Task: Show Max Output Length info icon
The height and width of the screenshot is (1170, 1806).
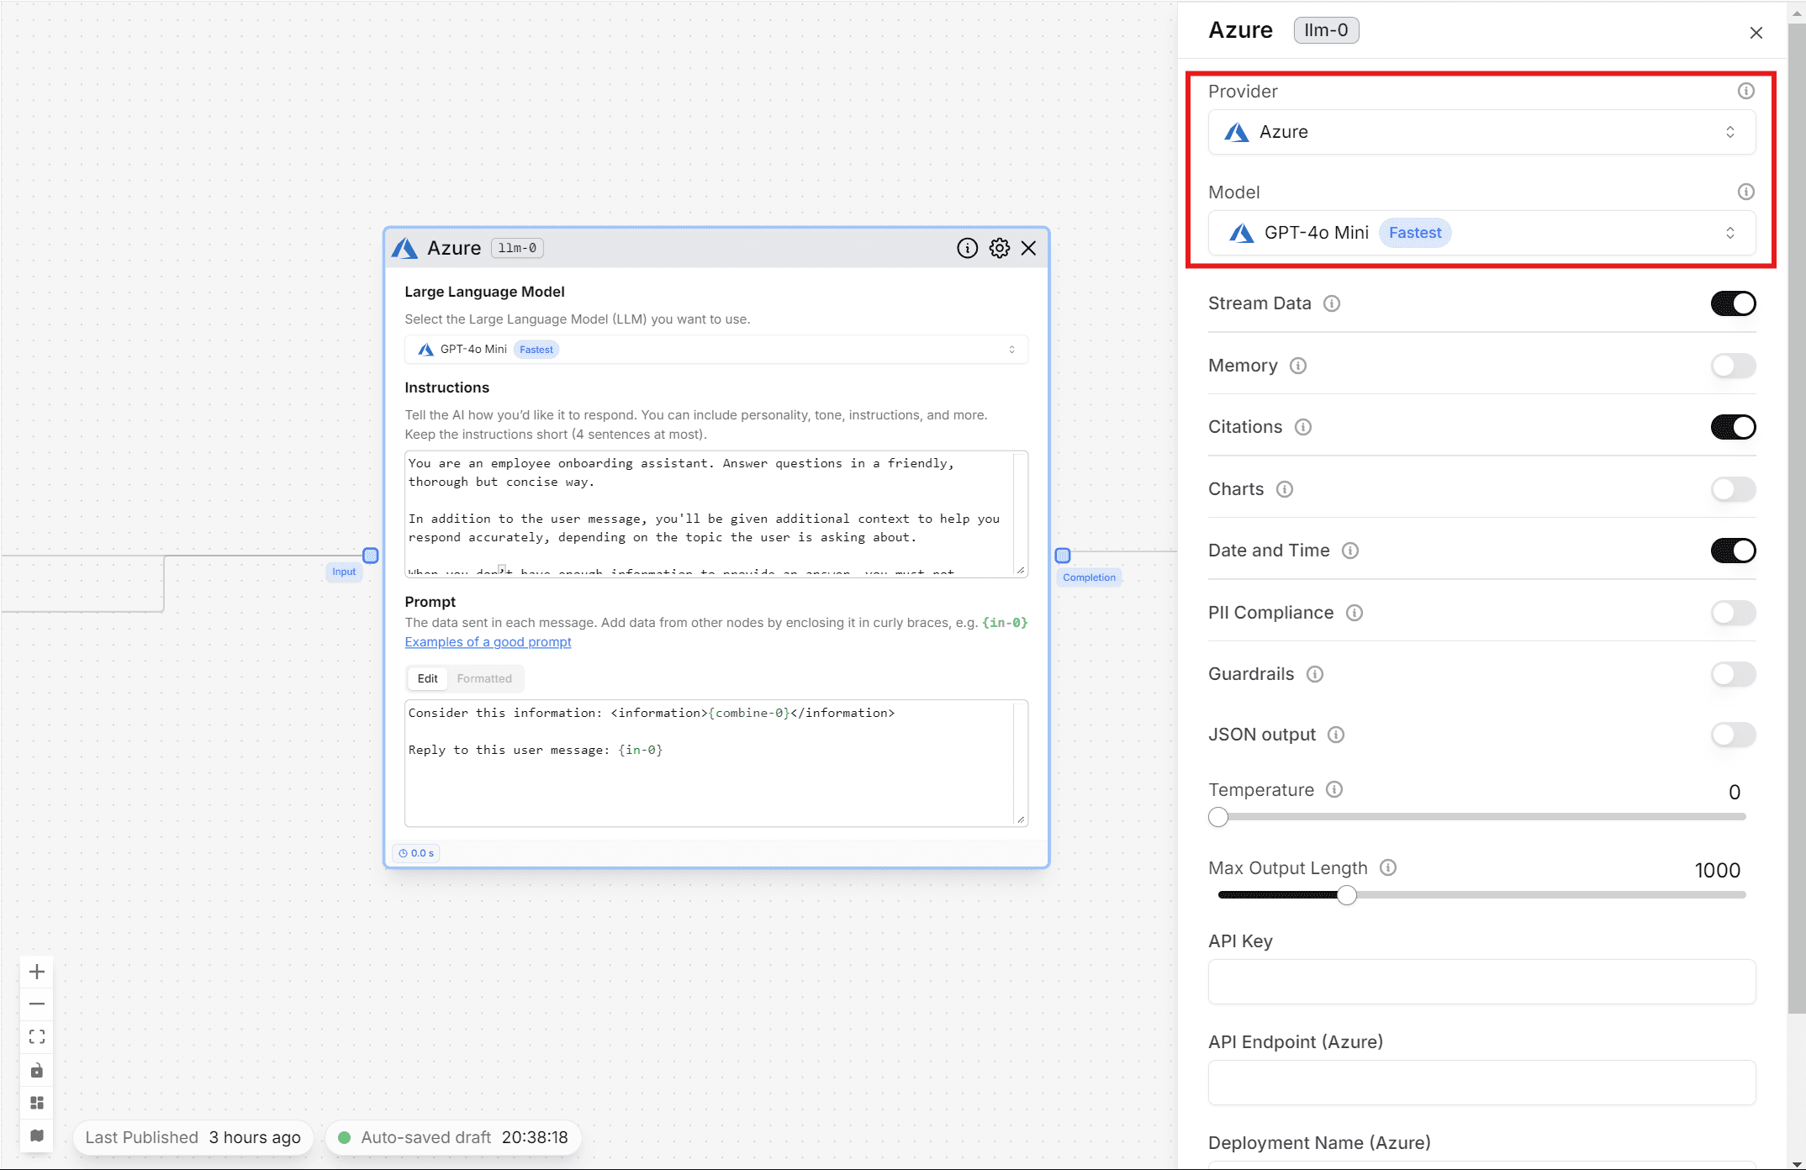Action: pyautogui.click(x=1388, y=867)
